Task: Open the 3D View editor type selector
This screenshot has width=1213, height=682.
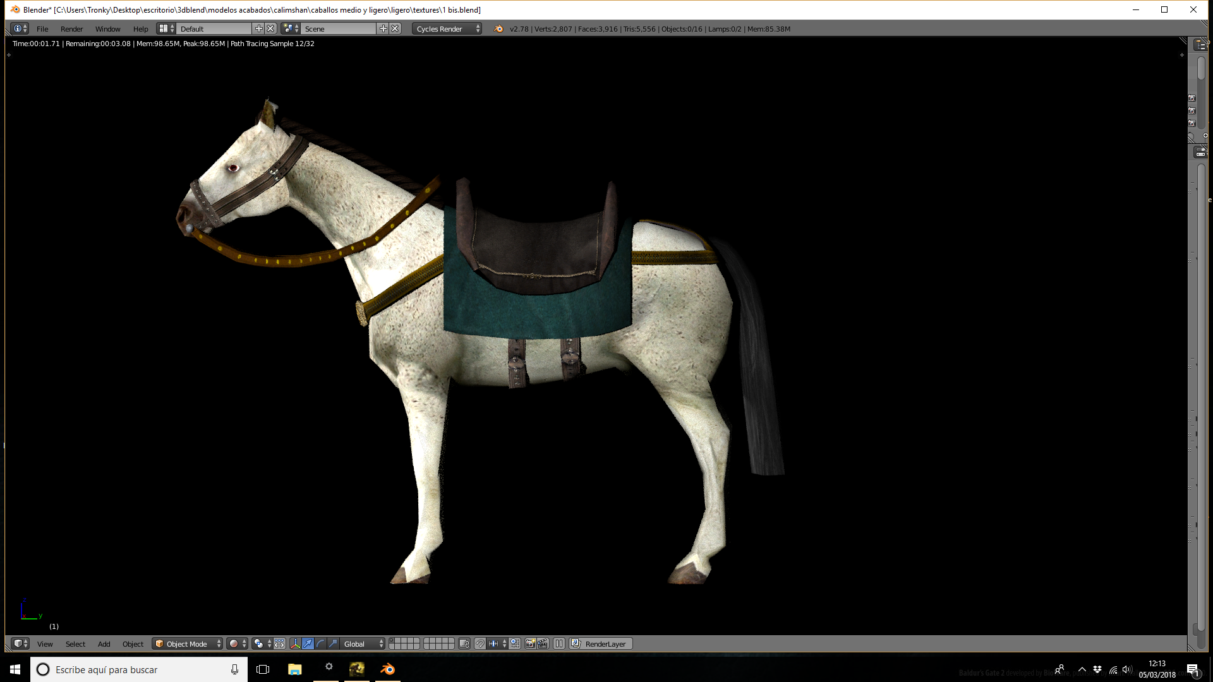Action: (20, 643)
